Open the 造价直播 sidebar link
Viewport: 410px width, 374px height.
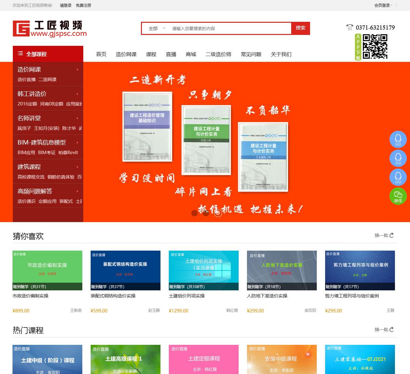(27, 79)
